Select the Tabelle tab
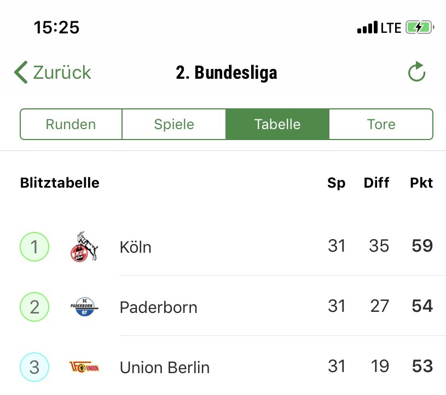The image size is (446, 395). [277, 124]
